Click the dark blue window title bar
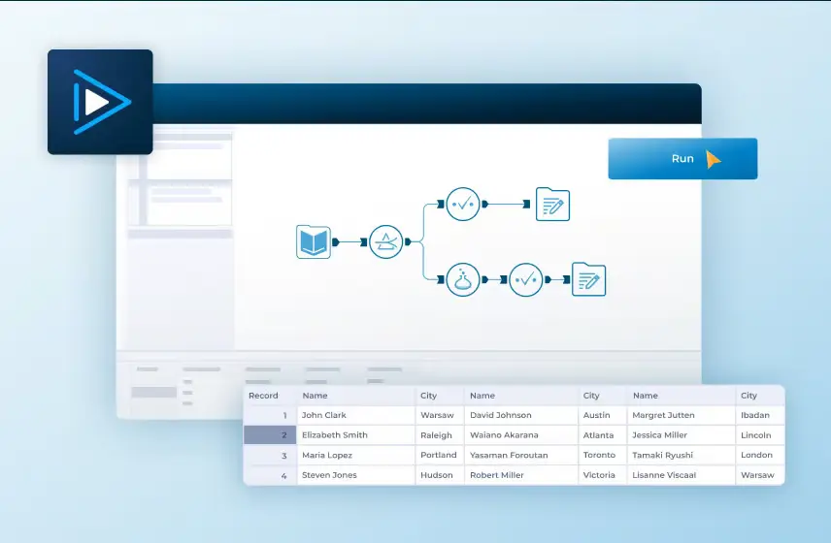Screen dimensions: 831x543 427,103
